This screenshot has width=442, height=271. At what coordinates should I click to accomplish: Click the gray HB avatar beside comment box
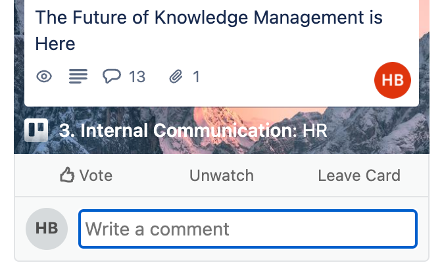point(47,229)
